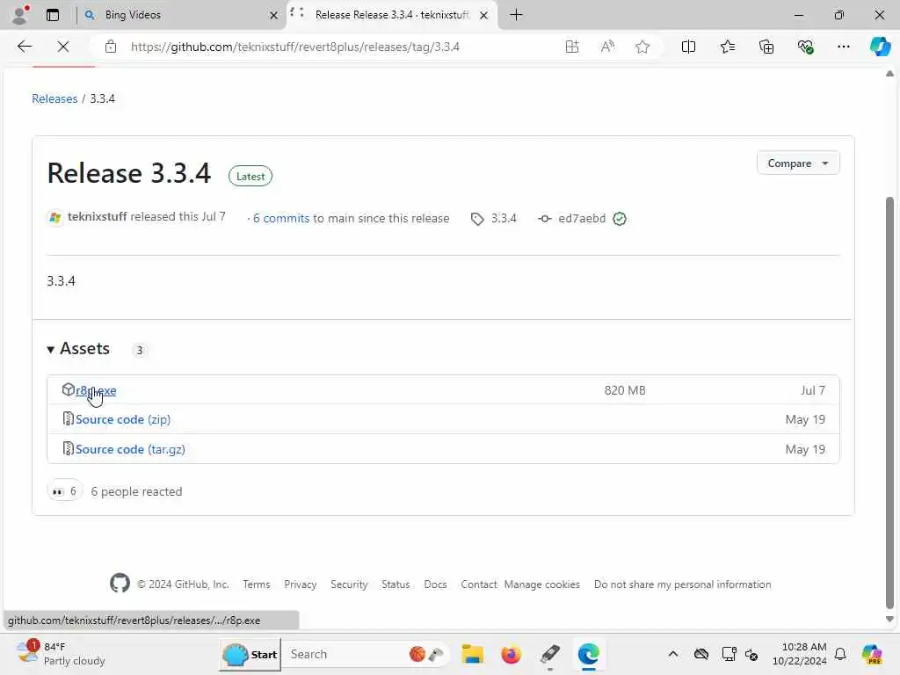Open File Explorer from taskbar

pyautogui.click(x=472, y=654)
